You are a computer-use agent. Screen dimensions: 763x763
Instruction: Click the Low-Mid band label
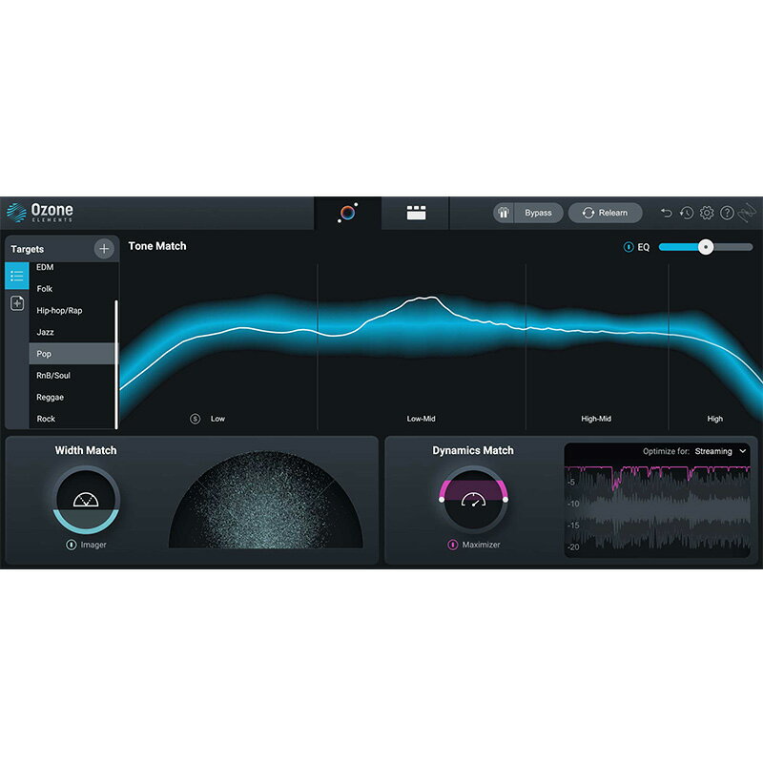coord(421,419)
